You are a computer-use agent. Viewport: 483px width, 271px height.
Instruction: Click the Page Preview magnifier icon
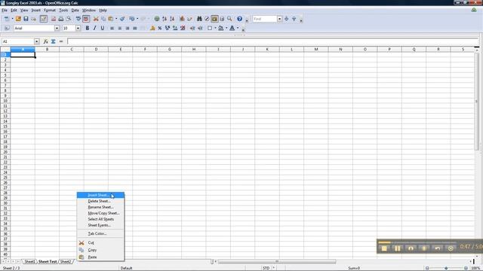pos(69,19)
